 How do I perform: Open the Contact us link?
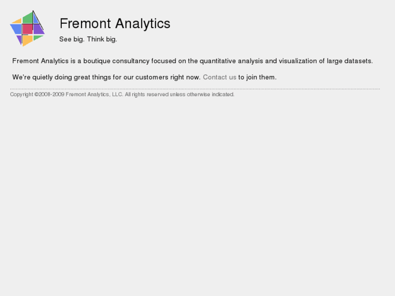(220, 77)
